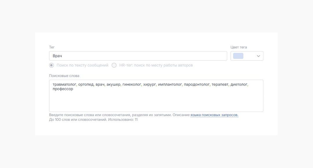313x168 pixels.
Task: Select the Поиск по тексту сообщений radio button
Action: point(52,65)
